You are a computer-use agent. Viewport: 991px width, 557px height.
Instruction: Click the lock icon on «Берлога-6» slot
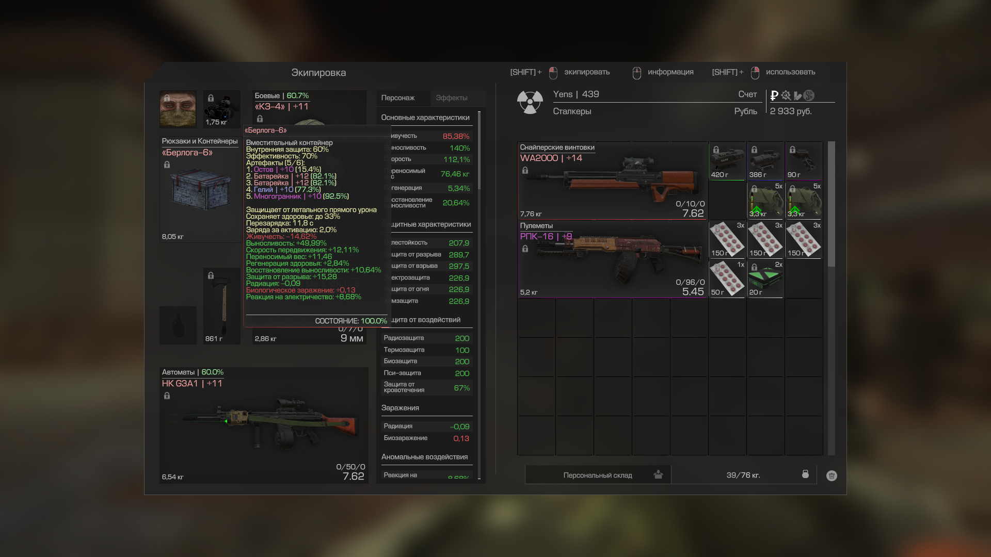coord(167,165)
